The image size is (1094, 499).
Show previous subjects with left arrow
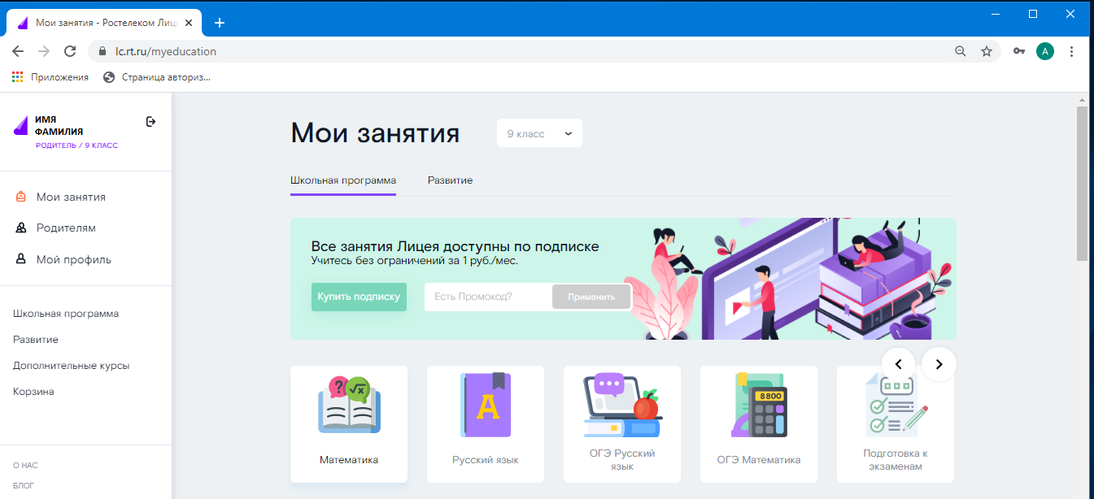click(898, 364)
